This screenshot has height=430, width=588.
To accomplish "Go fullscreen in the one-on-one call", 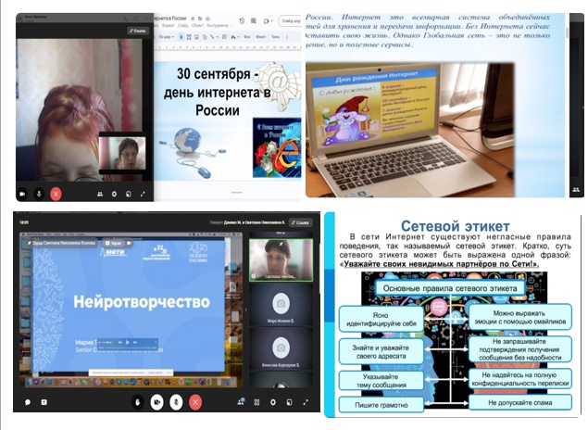I will 143,194.
